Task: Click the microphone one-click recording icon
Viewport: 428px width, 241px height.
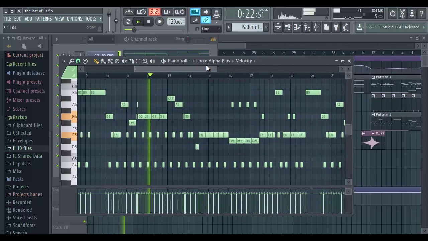Action: coord(412,14)
